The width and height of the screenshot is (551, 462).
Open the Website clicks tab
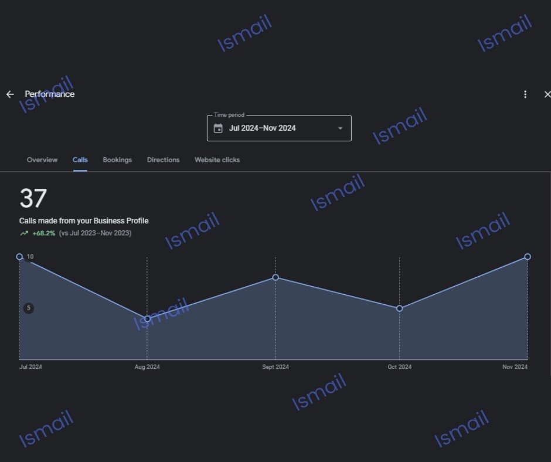coord(217,160)
